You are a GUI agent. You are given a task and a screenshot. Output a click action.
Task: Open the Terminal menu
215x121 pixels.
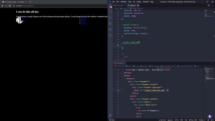pyautogui.click(x=145, y=2)
